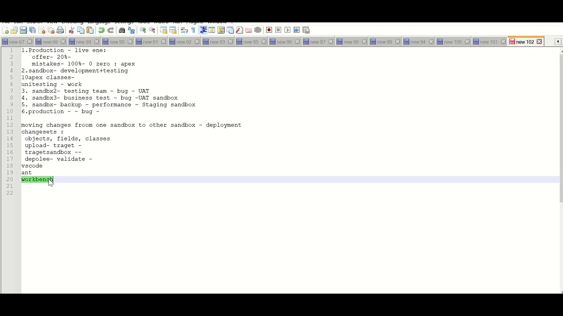Copy selection using Copy icon
This screenshot has width=563, height=316.
[81, 30]
